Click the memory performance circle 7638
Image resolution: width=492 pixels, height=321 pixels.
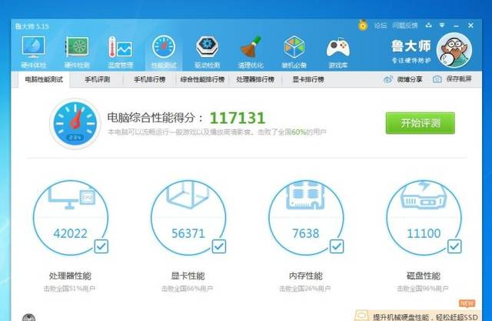pos(306,218)
